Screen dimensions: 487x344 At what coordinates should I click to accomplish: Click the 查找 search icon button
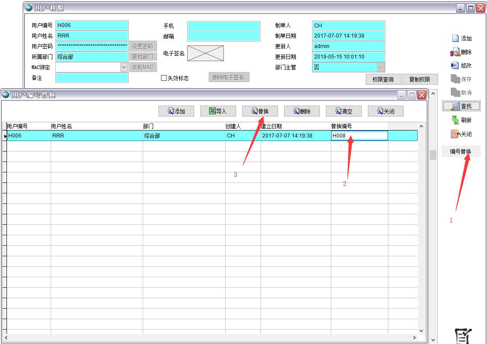point(456,106)
